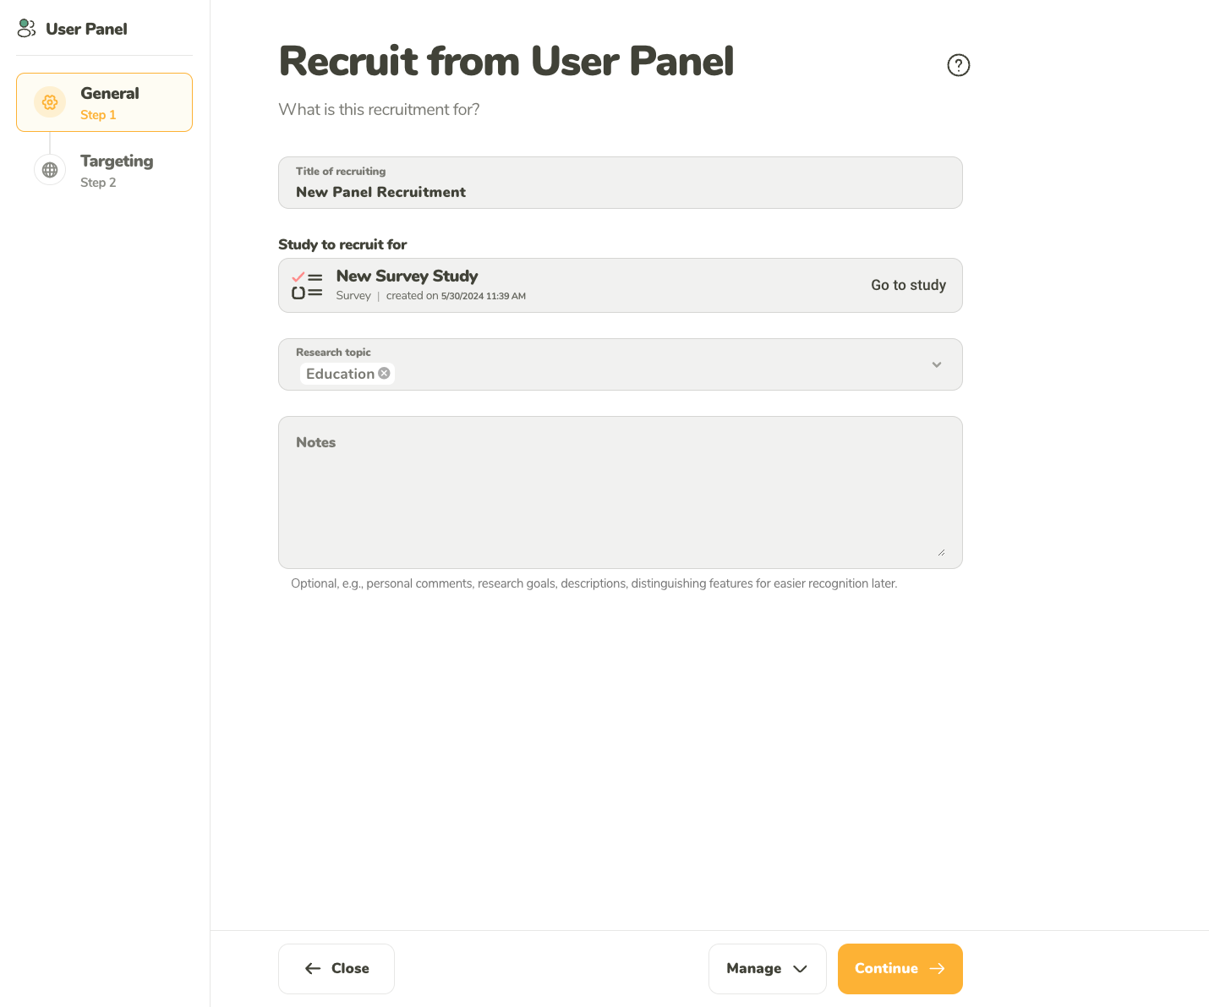Click the User Panel people icon
1209x1007 pixels.
26,29
